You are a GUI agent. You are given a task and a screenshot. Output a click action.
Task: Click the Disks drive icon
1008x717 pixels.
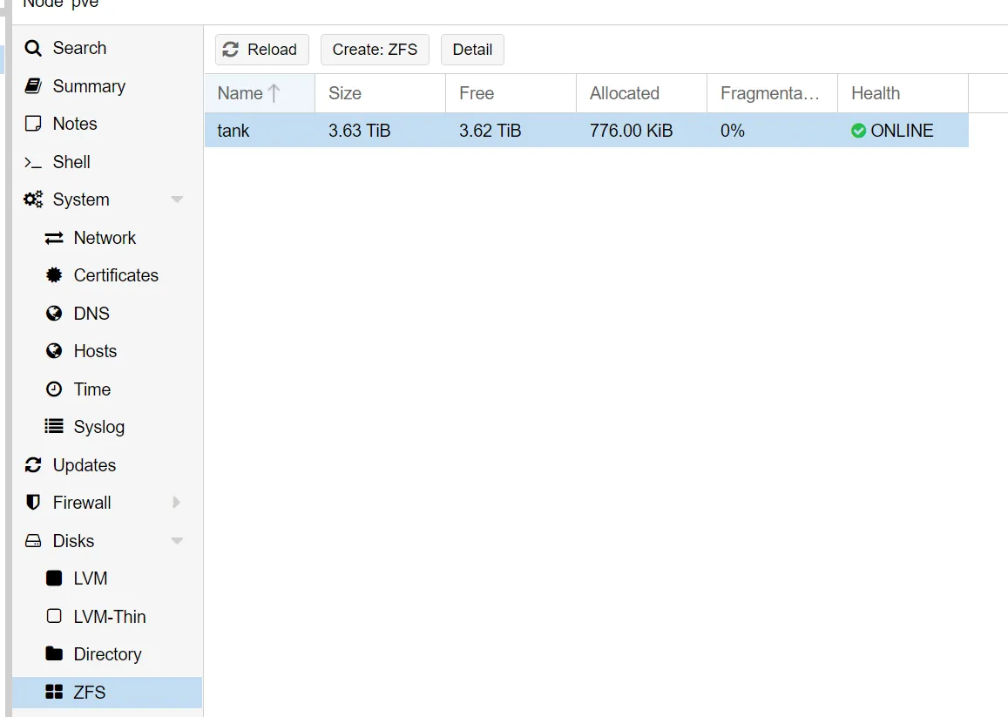33,541
